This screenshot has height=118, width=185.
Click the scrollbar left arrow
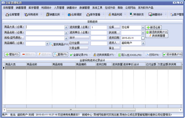pyautogui.click(x=4, y=110)
